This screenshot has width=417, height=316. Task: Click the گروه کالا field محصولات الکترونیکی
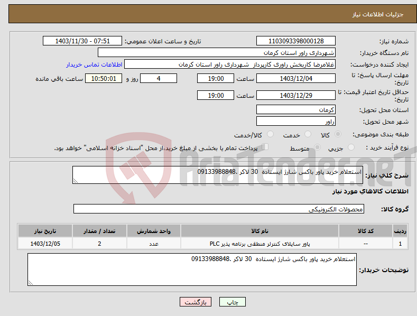click(219, 209)
